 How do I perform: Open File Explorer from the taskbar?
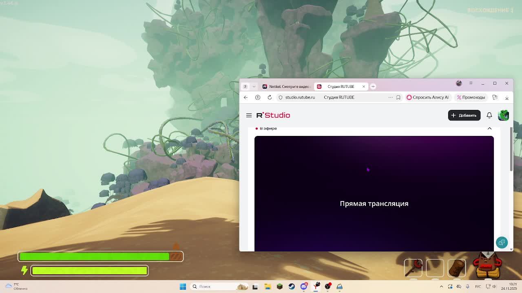tap(268, 286)
